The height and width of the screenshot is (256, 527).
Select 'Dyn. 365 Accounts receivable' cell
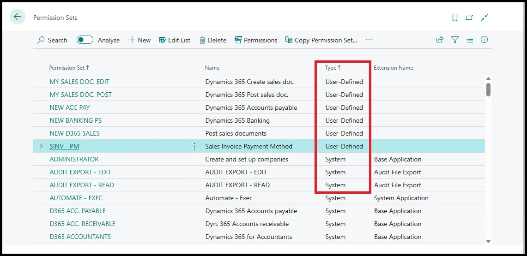tap(247, 224)
